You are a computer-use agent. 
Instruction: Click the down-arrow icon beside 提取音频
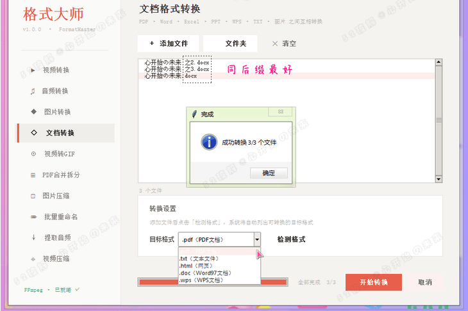point(33,237)
